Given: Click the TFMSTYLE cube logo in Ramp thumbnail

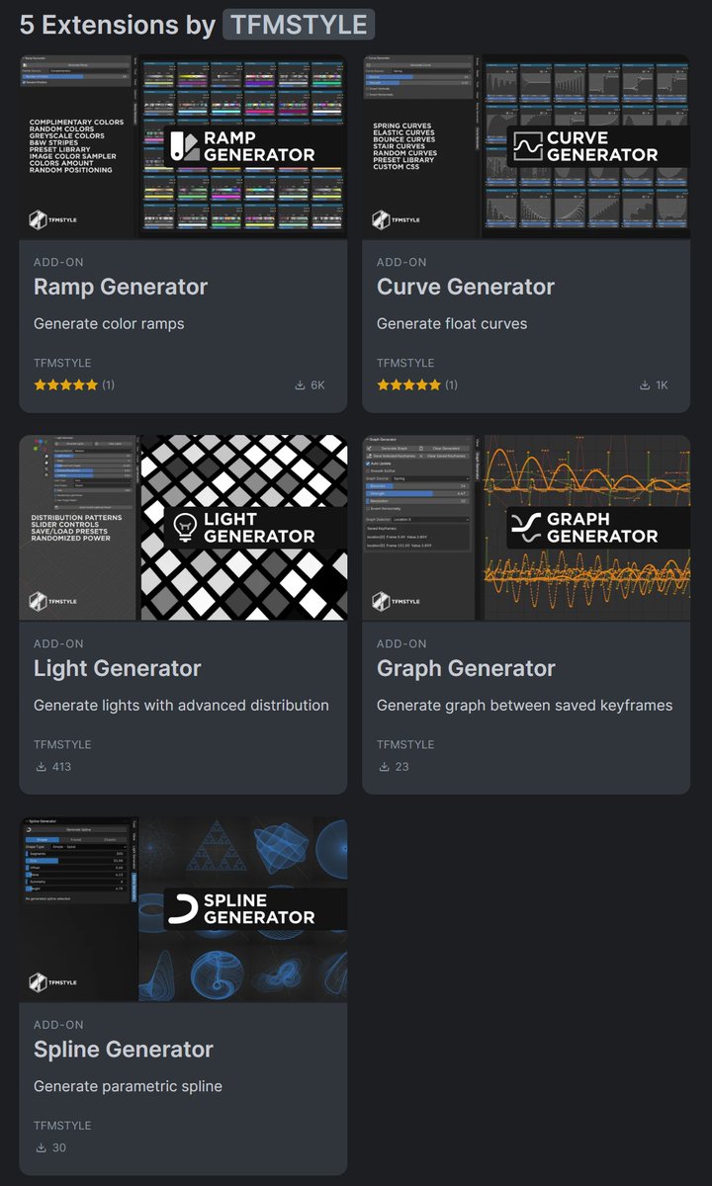Looking at the screenshot, I should (x=39, y=219).
